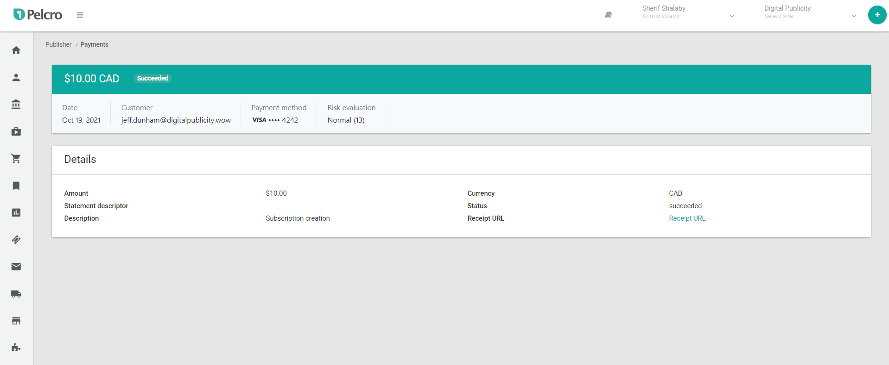889x365 pixels.
Task: Go to Publisher breadcrumb
Action: (x=58, y=44)
